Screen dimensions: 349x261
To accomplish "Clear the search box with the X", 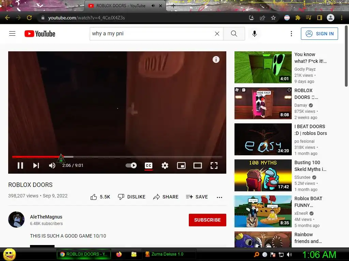I will (217, 34).
